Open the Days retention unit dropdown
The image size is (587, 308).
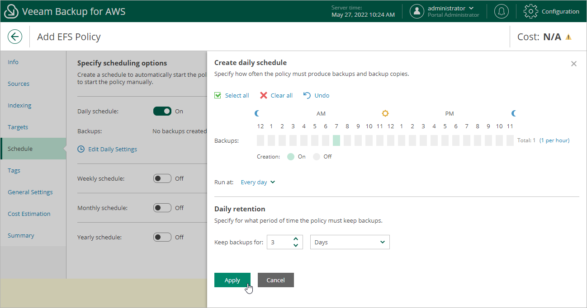(350, 242)
